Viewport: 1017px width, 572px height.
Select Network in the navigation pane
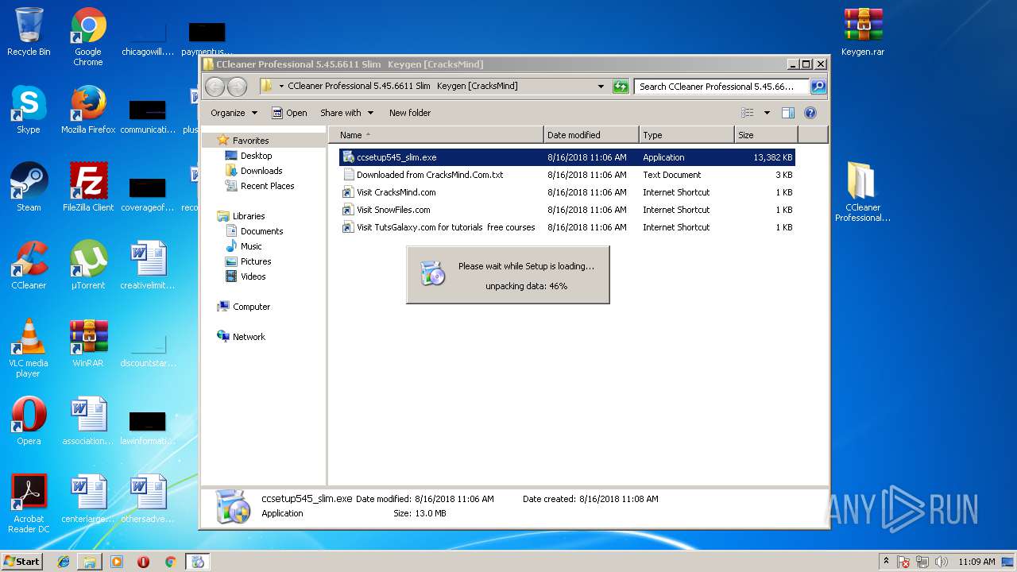click(x=249, y=337)
